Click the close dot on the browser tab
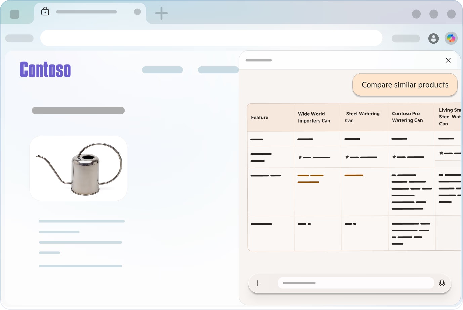Screen dimensions: 463x310 pyautogui.click(x=137, y=12)
